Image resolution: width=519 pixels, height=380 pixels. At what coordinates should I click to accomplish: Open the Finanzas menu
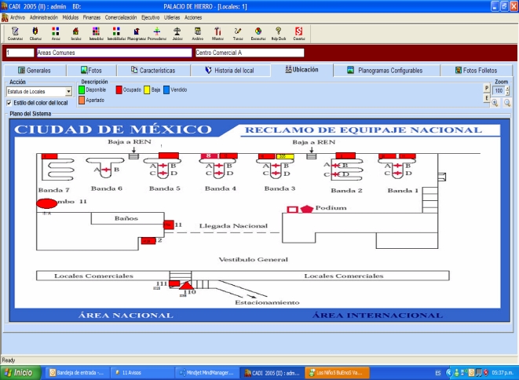coord(91,17)
